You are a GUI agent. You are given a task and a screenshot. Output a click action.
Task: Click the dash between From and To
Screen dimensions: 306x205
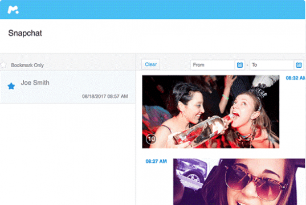pos(247,65)
